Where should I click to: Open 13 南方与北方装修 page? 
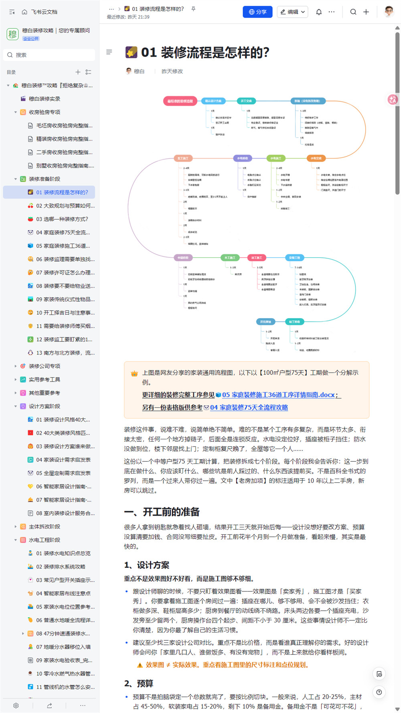coord(49,353)
